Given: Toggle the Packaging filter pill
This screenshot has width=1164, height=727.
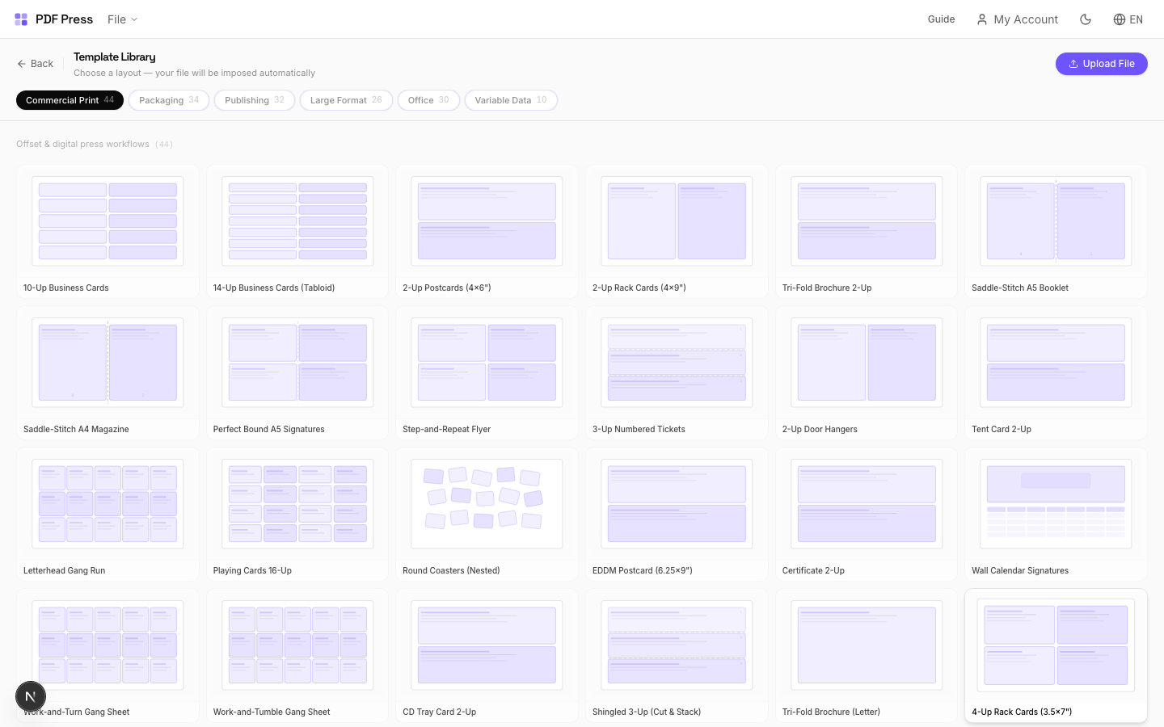Looking at the screenshot, I should [x=169, y=100].
